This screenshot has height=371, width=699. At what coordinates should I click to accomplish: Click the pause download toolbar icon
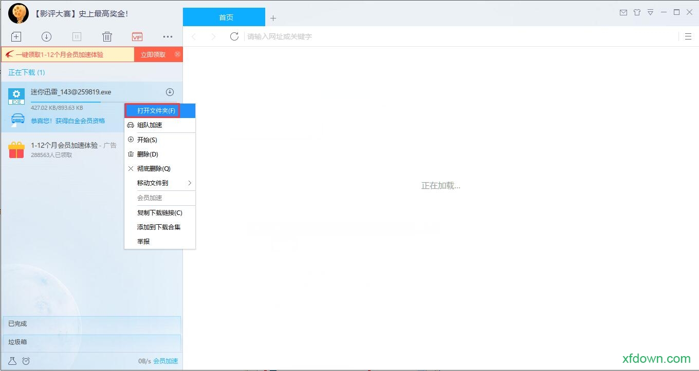coord(77,36)
